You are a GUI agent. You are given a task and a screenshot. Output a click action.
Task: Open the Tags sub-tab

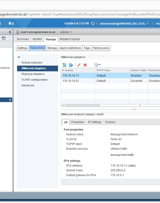click(87, 48)
